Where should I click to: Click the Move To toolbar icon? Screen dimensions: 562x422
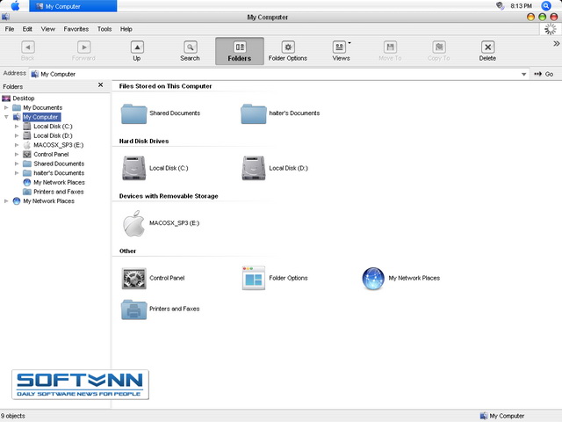point(390,47)
